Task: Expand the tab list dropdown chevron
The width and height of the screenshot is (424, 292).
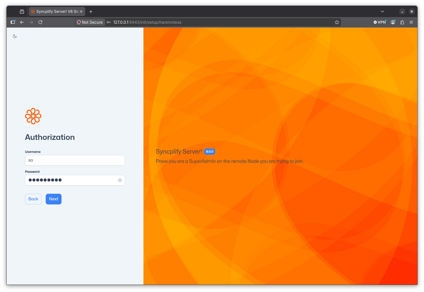Action: [x=382, y=11]
